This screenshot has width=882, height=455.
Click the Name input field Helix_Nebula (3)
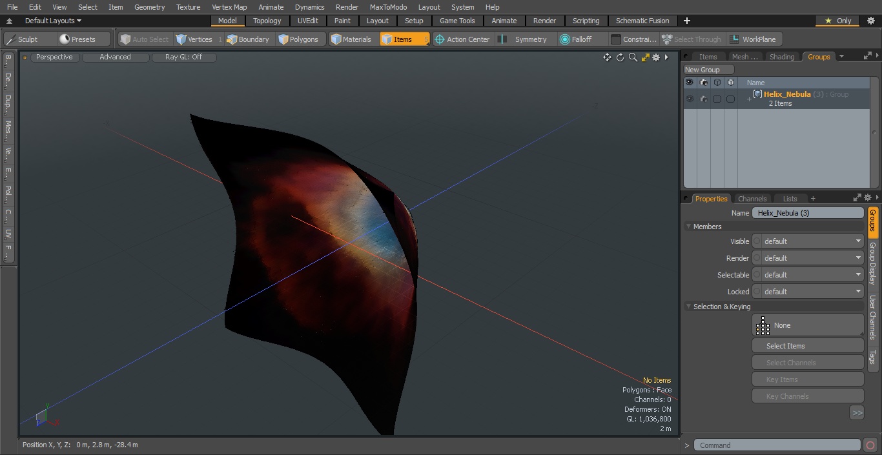808,213
